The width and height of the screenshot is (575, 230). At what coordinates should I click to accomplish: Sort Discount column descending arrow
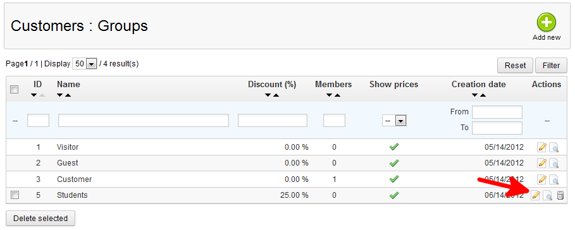pyautogui.click(x=268, y=95)
